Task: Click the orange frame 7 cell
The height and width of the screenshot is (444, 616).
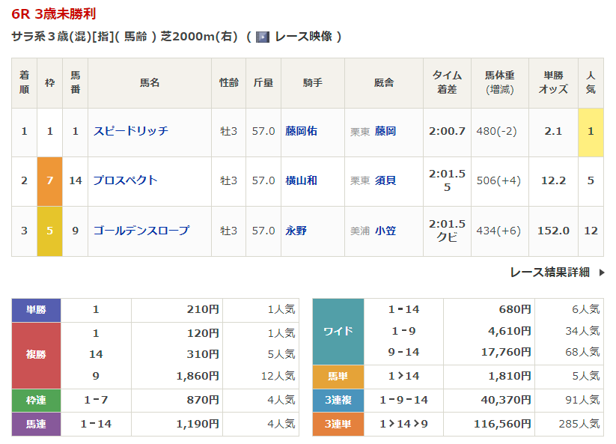Action: tap(49, 180)
